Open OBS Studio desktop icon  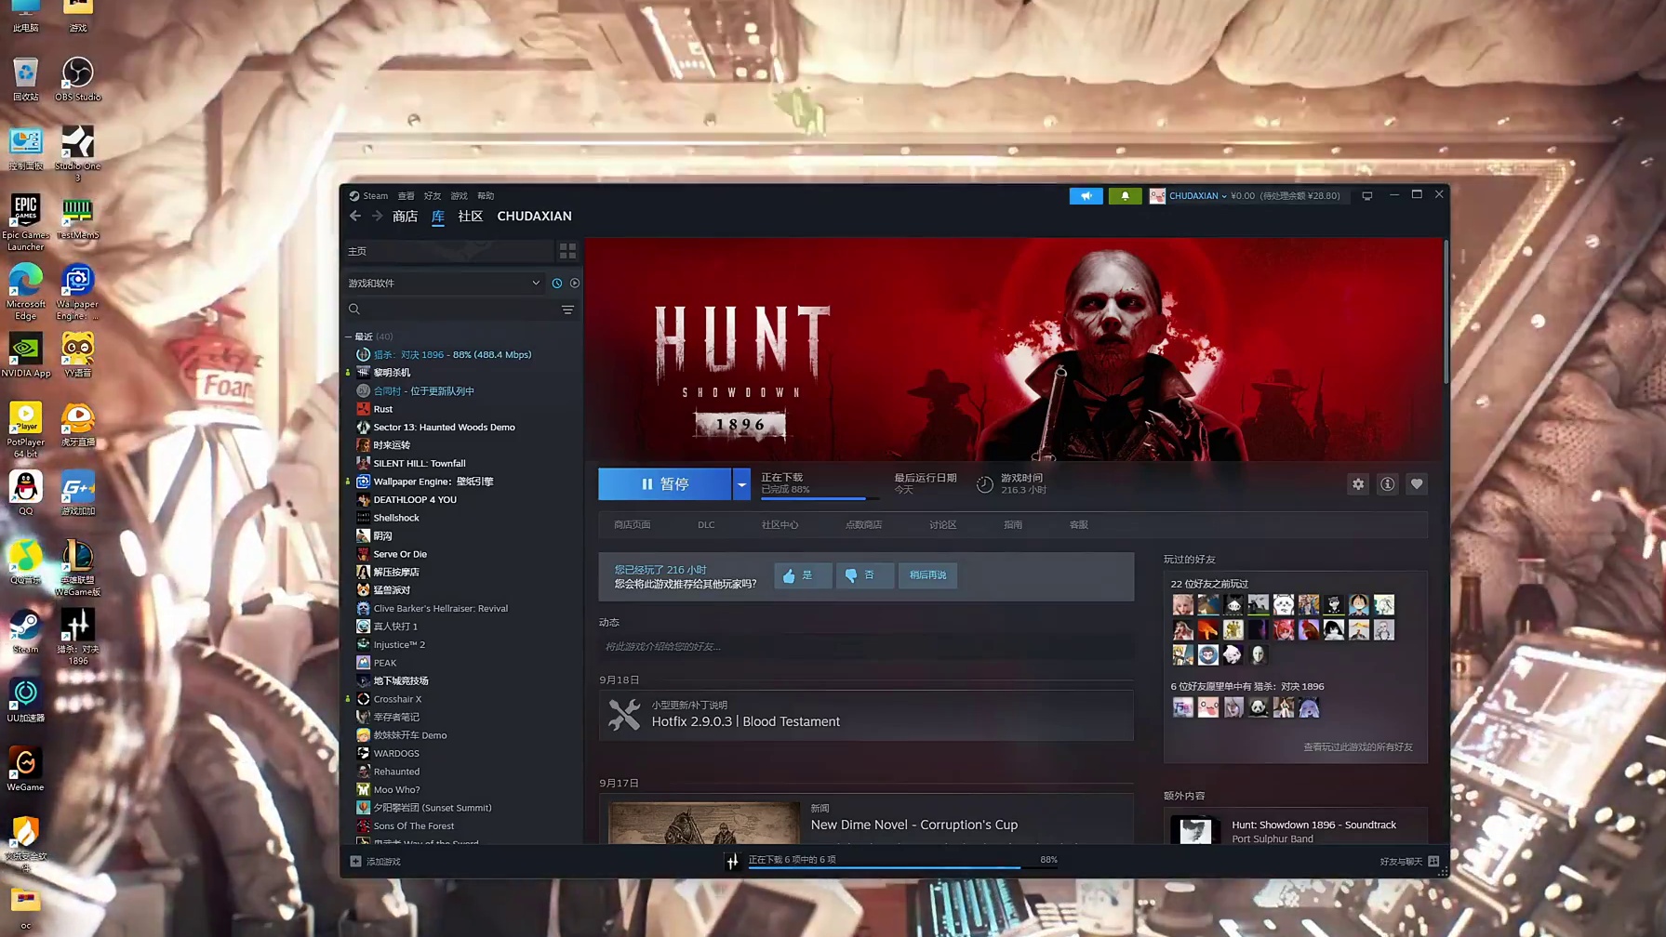(77, 80)
